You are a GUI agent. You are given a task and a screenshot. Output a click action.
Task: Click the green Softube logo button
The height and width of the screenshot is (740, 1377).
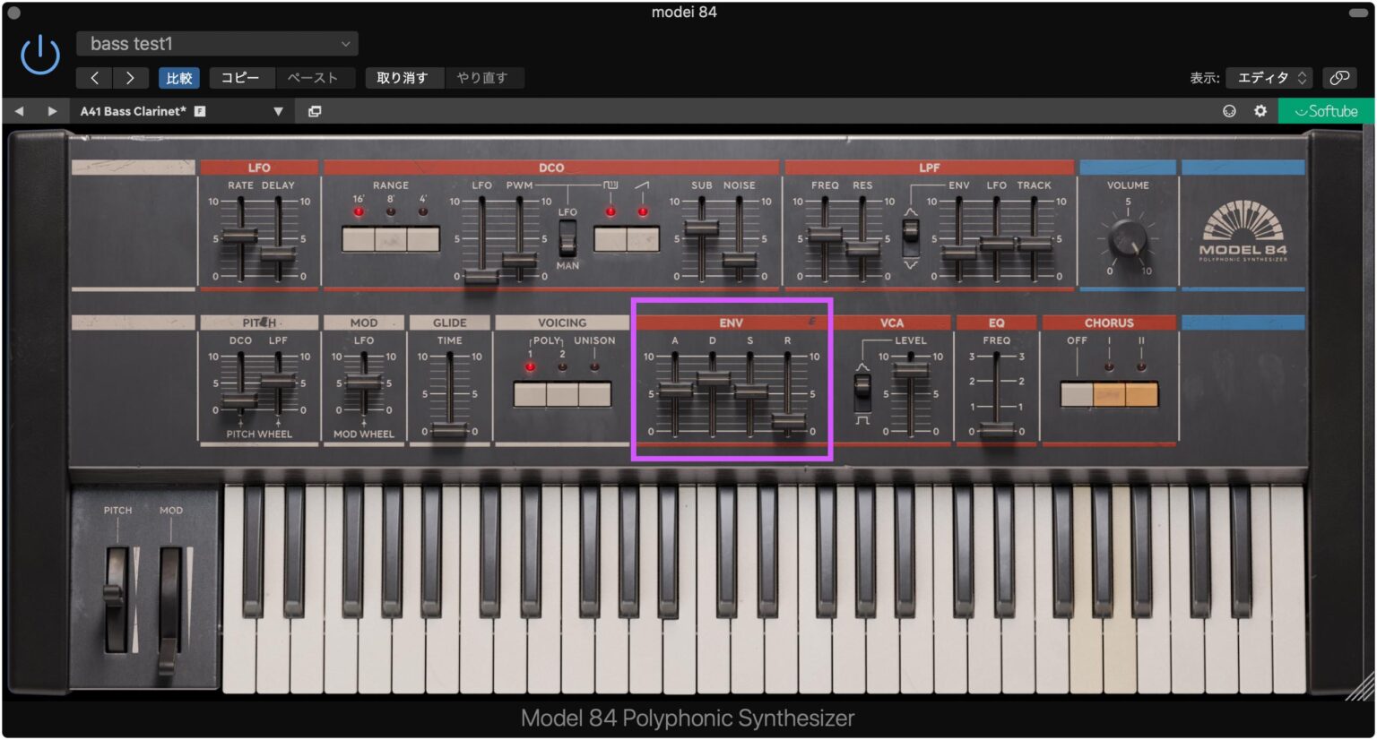tap(1326, 111)
